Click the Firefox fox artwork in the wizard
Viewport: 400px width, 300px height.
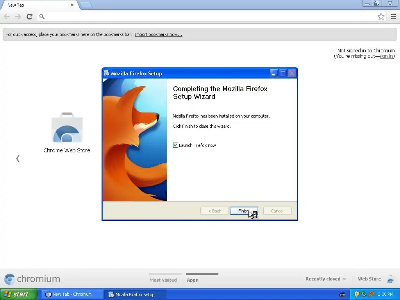click(x=135, y=140)
